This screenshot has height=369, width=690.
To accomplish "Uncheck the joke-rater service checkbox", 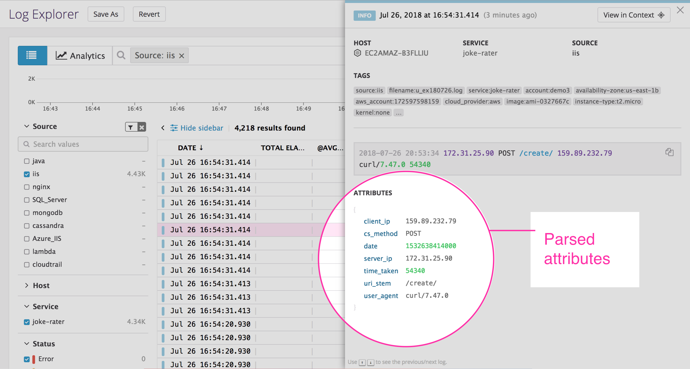I will 27,322.
